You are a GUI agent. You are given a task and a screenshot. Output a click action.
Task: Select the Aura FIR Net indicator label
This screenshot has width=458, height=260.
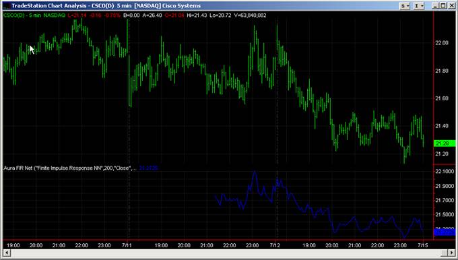coord(70,168)
